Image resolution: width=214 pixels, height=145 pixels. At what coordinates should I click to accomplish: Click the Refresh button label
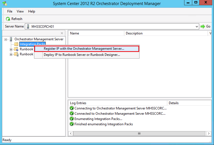[17, 19]
